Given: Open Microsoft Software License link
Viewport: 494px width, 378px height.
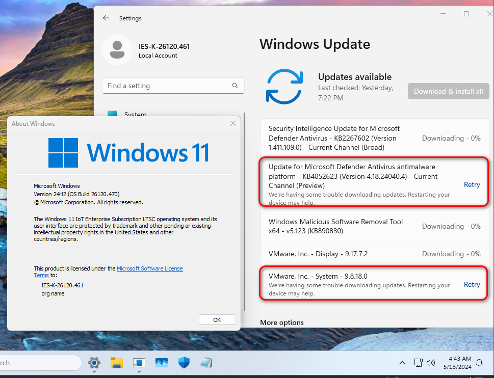Looking at the screenshot, I should [x=150, y=268].
